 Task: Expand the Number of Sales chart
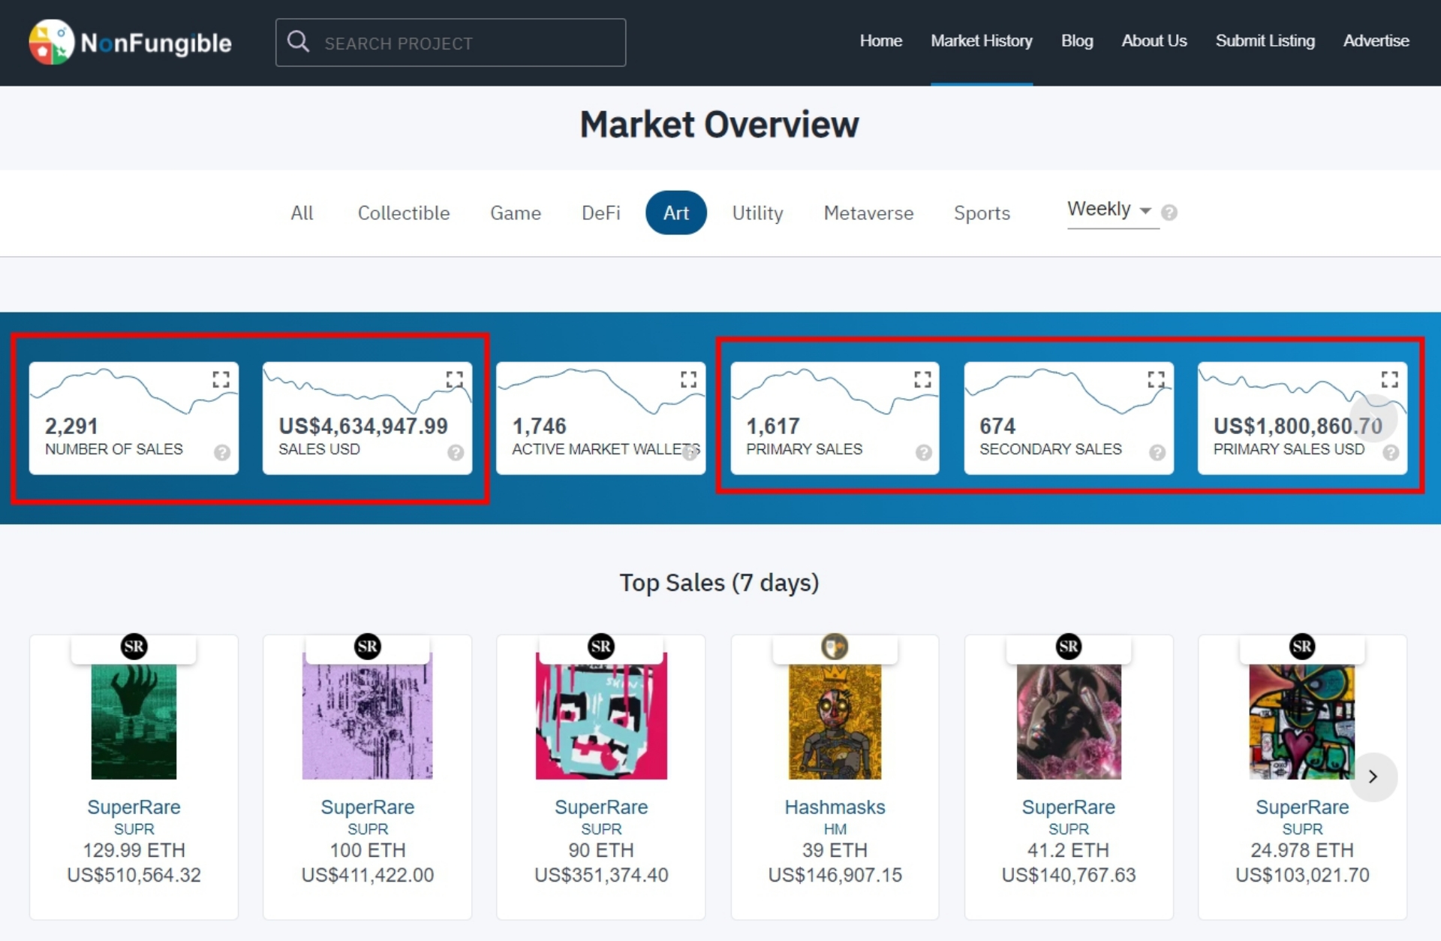click(221, 379)
